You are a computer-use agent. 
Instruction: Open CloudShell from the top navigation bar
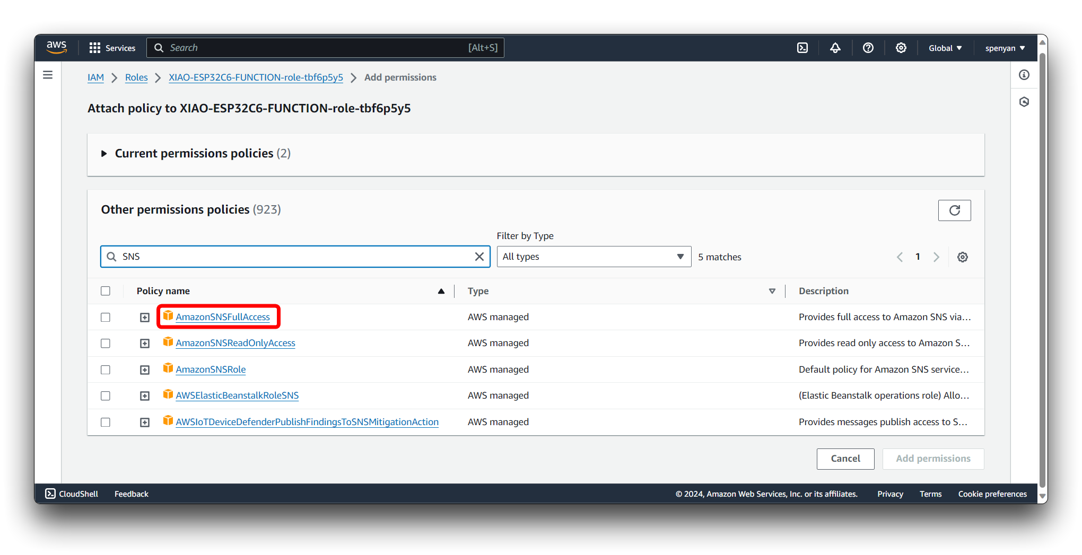[802, 48]
